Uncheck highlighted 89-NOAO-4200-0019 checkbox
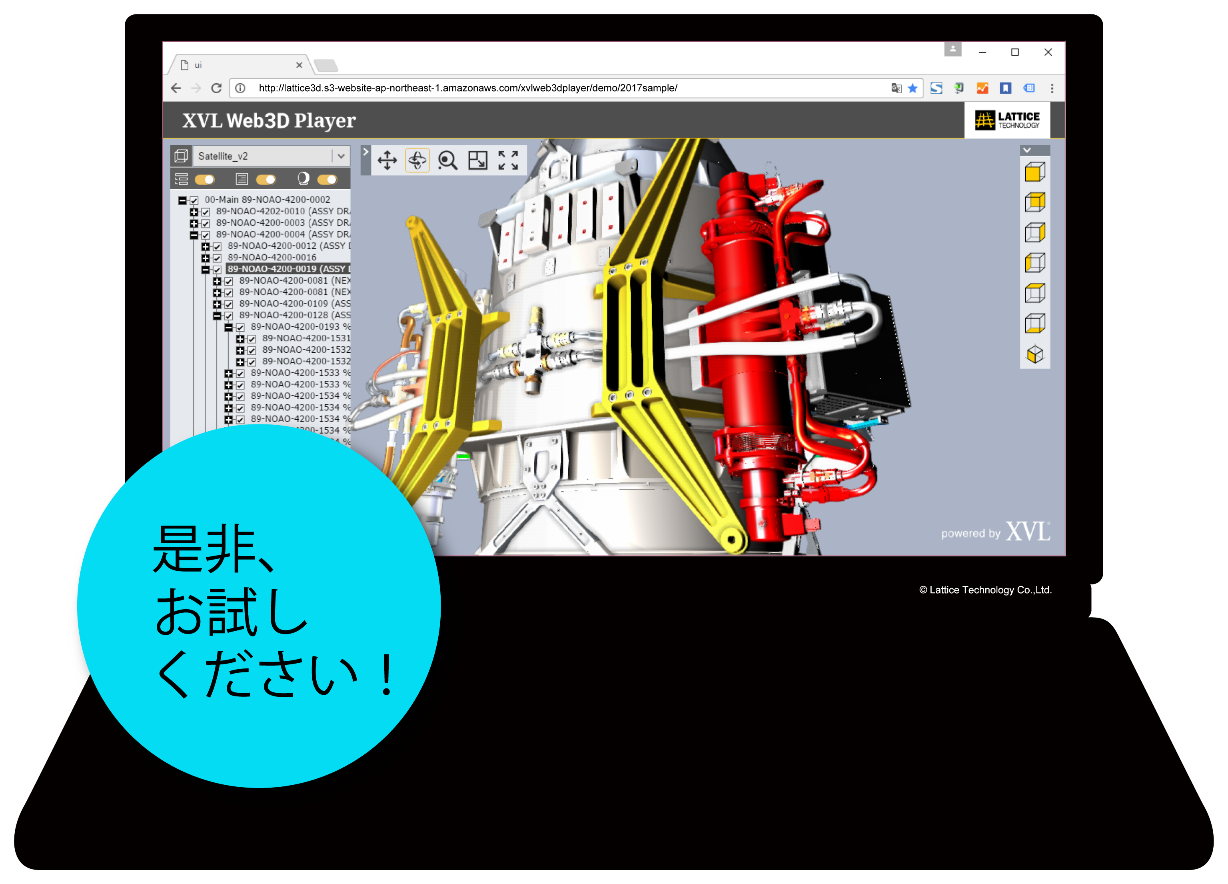The width and height of the screenshot is (1228, 884). (217, 270)
